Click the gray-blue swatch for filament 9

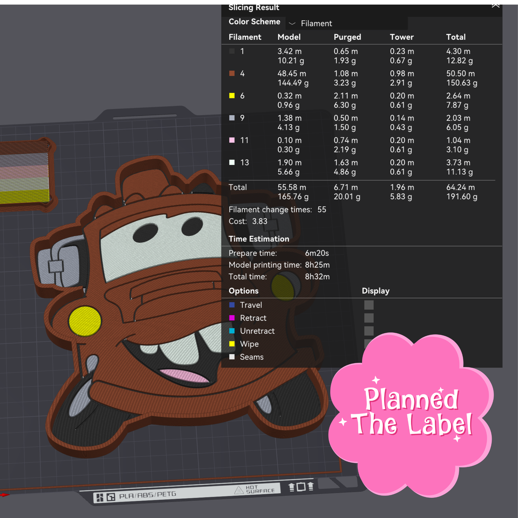point(232,118)
